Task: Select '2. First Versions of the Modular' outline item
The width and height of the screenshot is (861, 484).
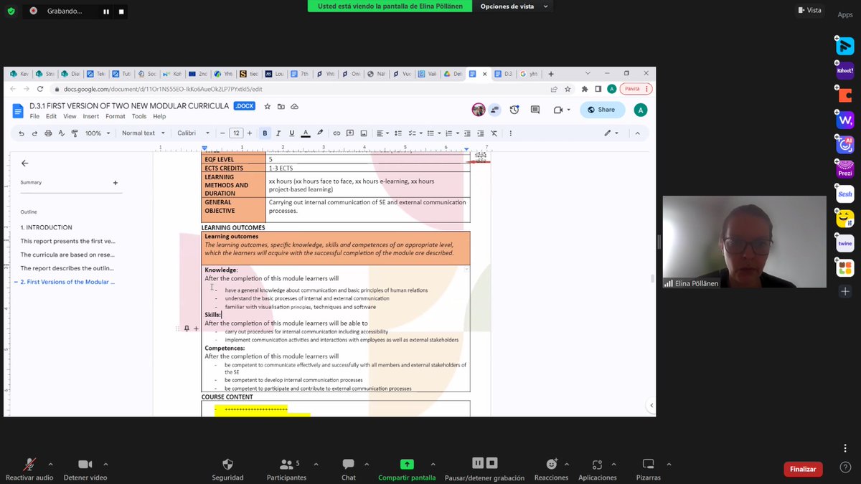Action: click(67, 282)
